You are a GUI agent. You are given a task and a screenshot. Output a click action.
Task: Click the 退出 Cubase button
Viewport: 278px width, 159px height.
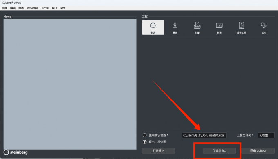coord(258,151)
